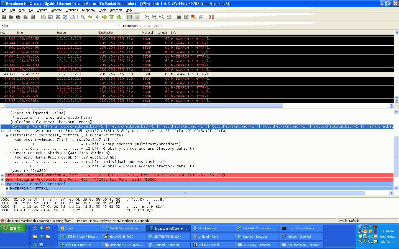This screenshot has height=249, width=399.
Task: Open the Statistics menu
Action: 72,10
